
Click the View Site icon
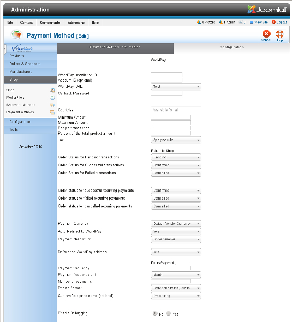[x=251, y=22]
